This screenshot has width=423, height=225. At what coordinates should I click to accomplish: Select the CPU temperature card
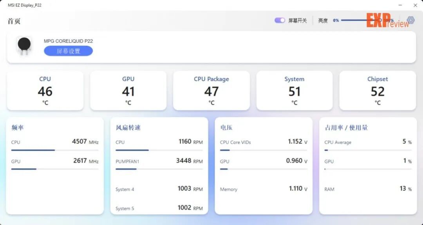pos(45,91)
